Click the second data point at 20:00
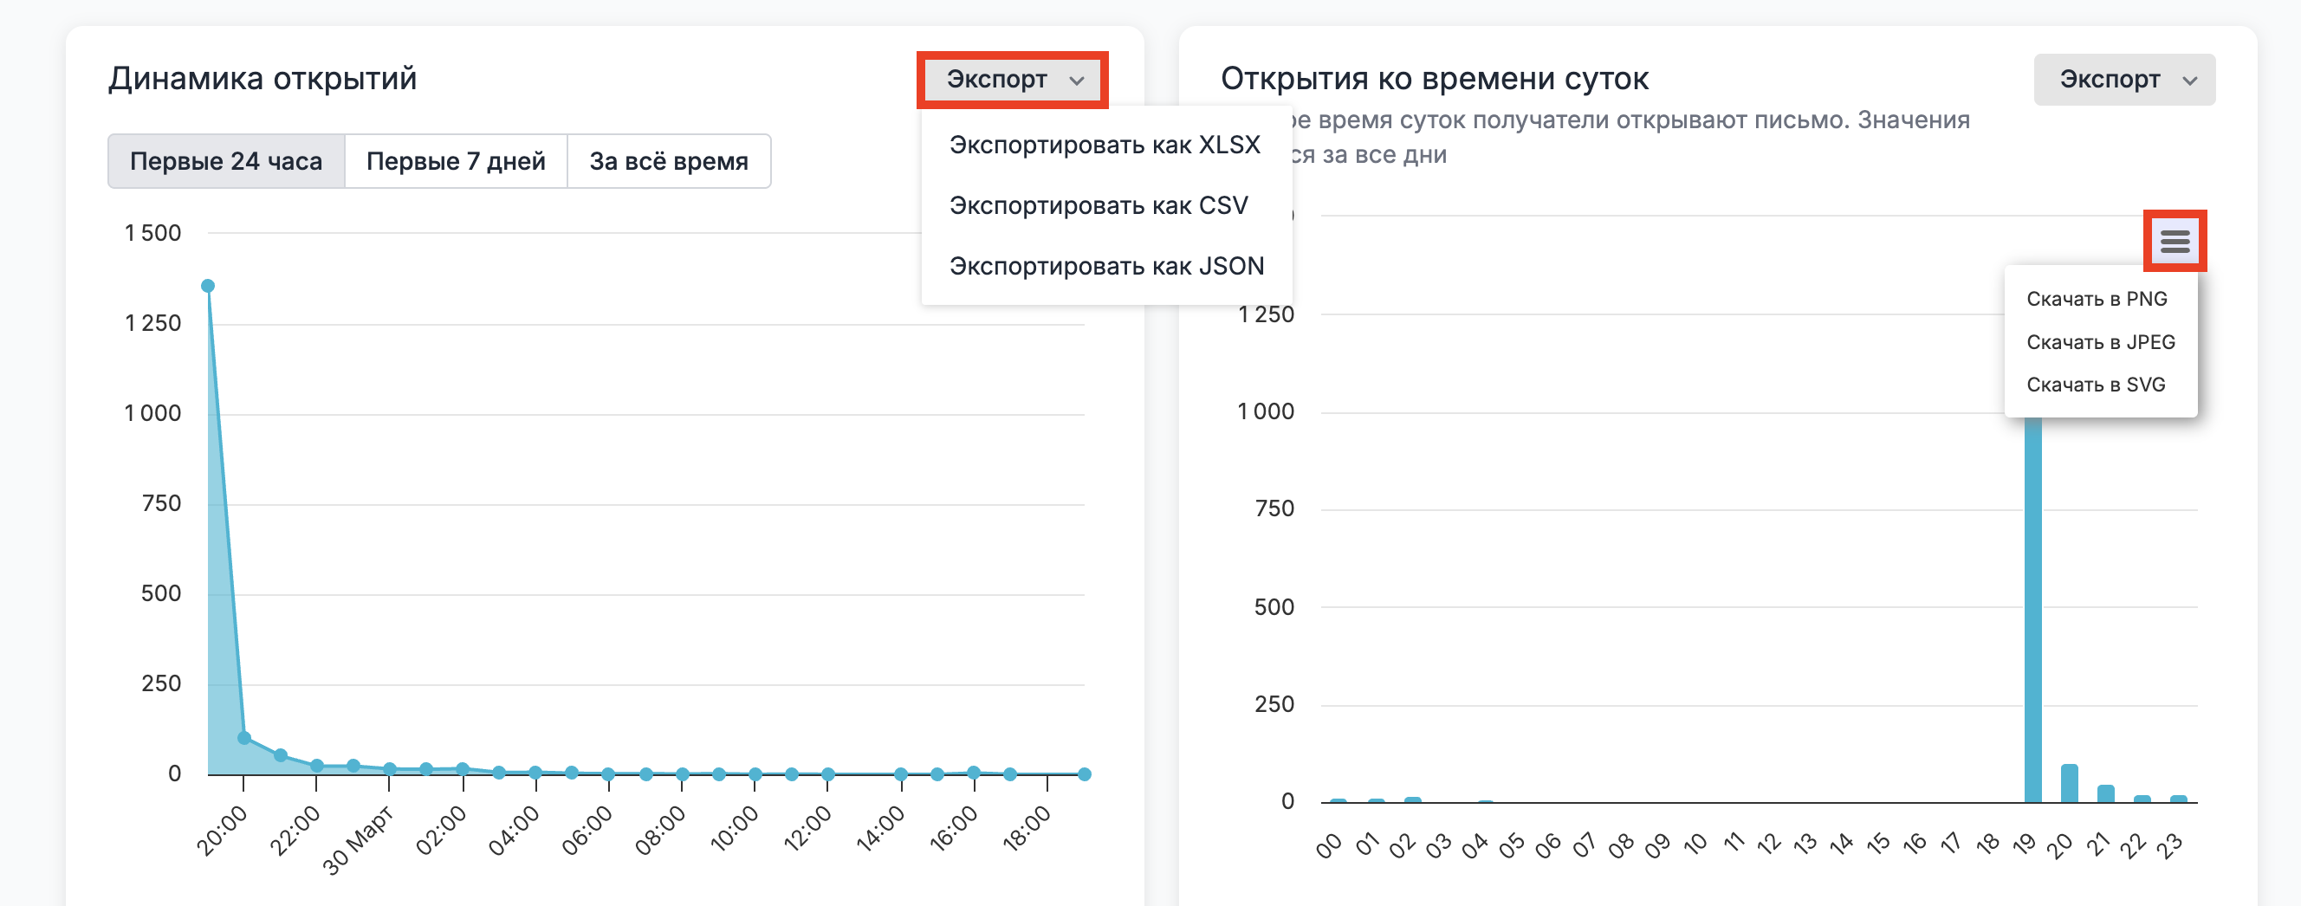Viewport: 2301px width, 906px height. coord(243,738)
